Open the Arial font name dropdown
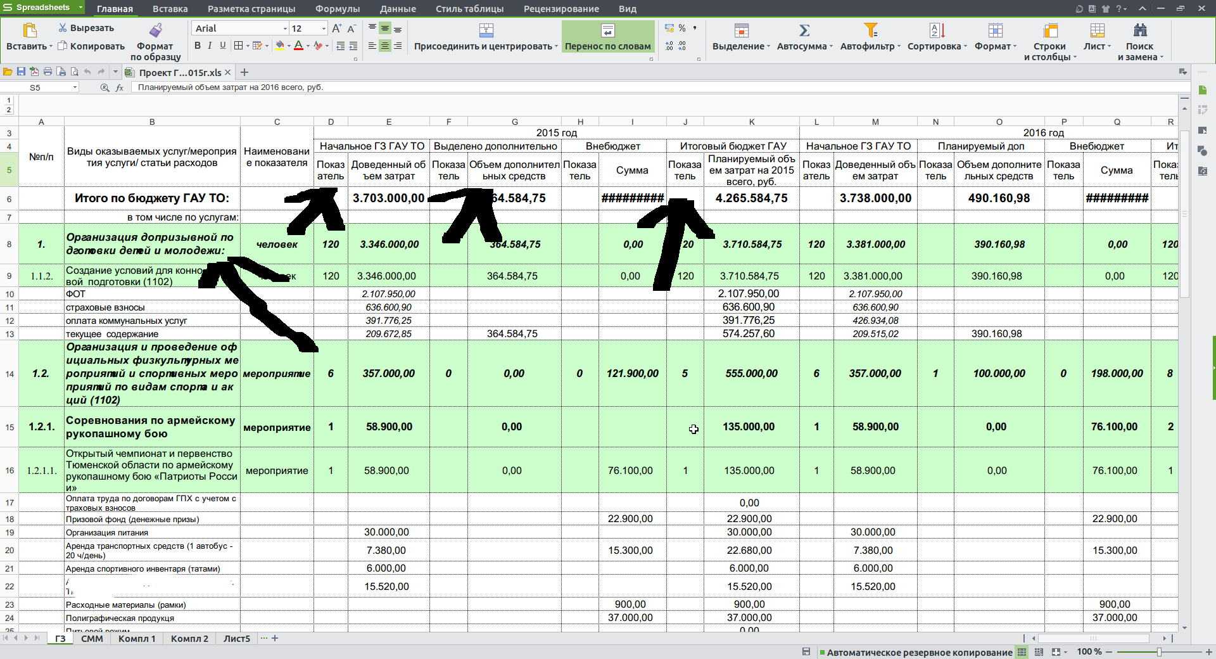 (284, 29)
